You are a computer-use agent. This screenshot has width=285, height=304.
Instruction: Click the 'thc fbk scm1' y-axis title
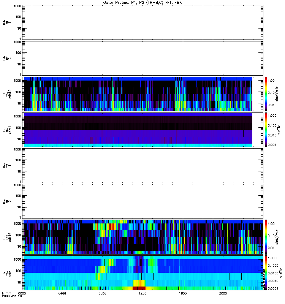pyautogui.click(x=7, y=273)
